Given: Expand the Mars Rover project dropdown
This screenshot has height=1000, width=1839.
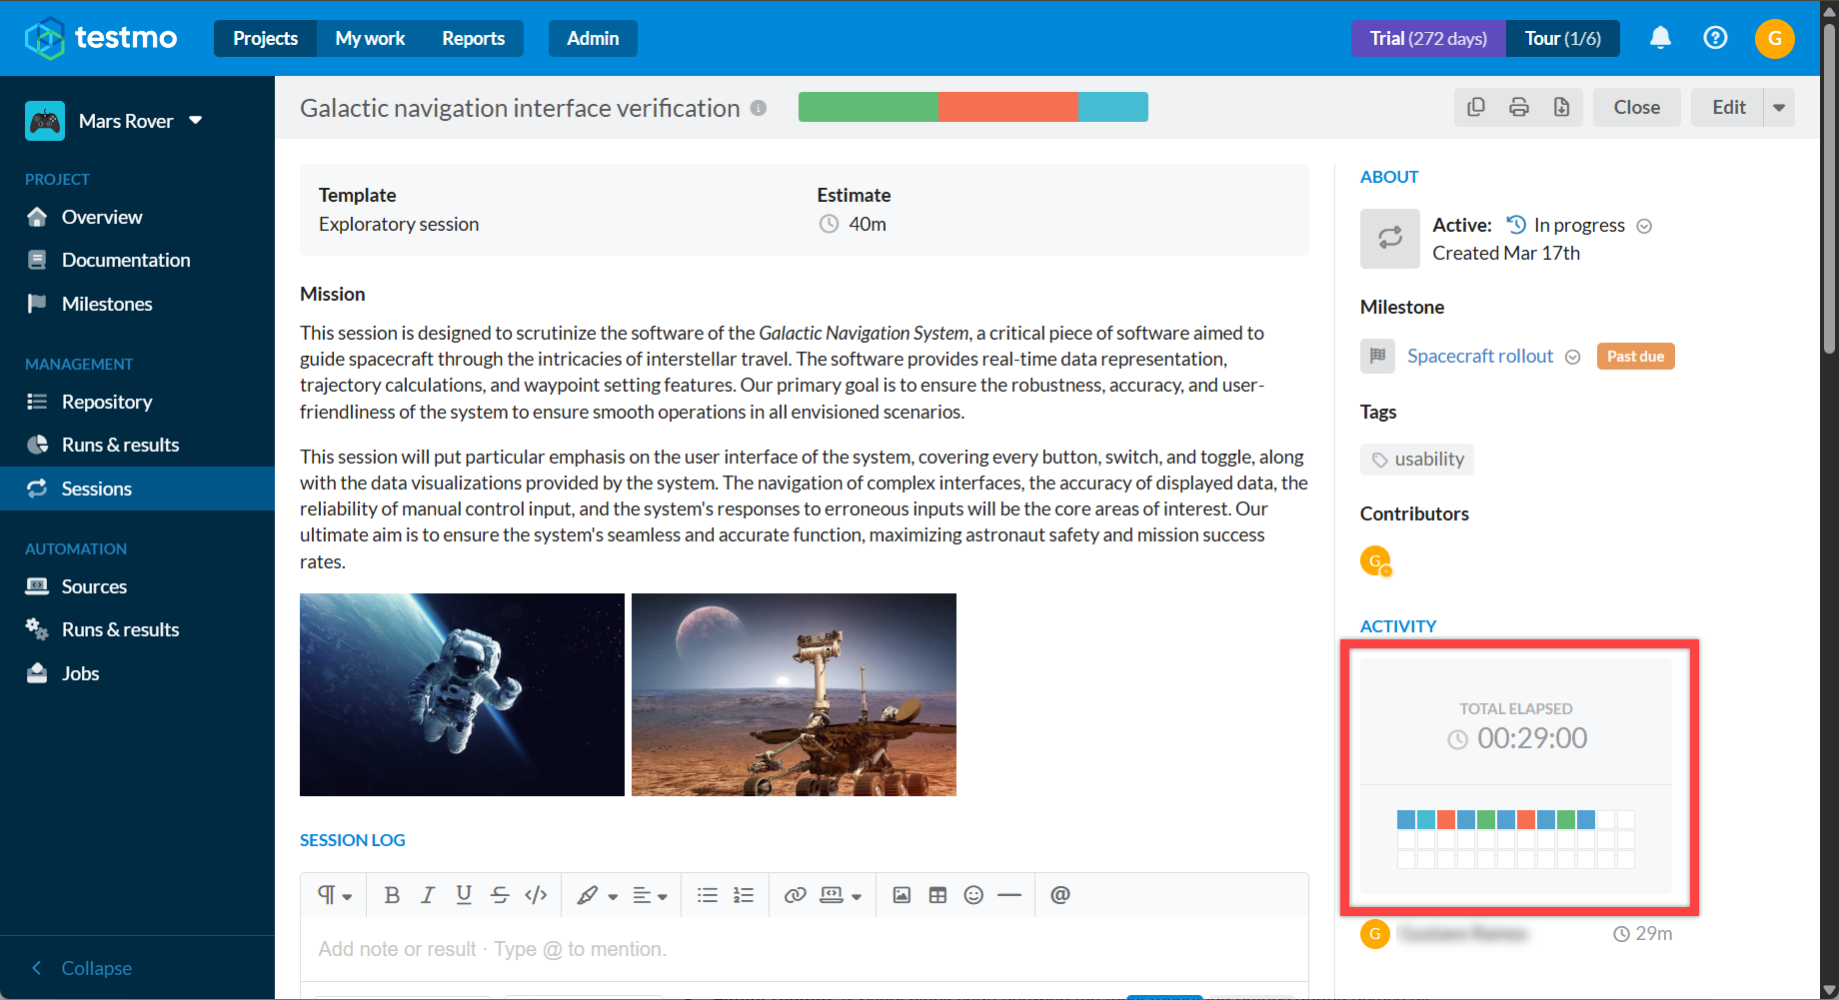Looking at the screenshot, I should [x=196, y=120].
